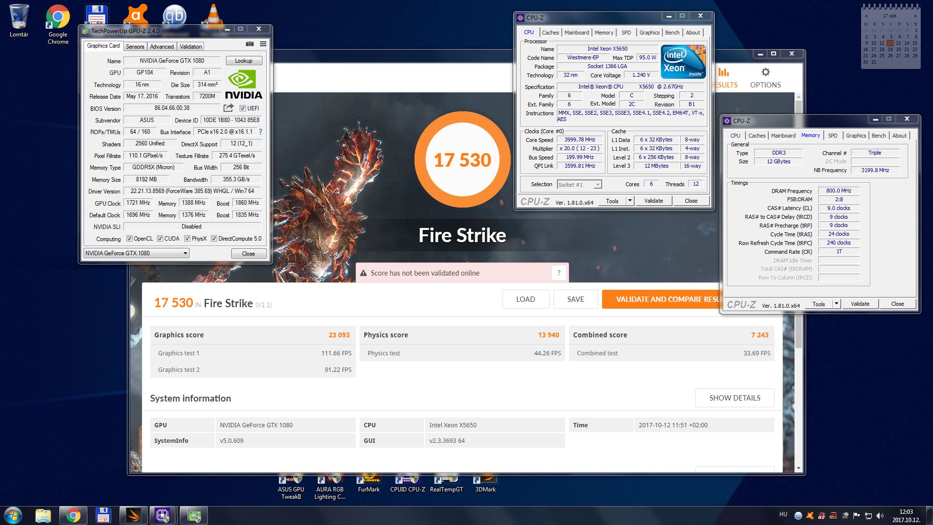Click the BIOS version share/export icon
This screenshot has width=933, height=525.
coord(228,108)
